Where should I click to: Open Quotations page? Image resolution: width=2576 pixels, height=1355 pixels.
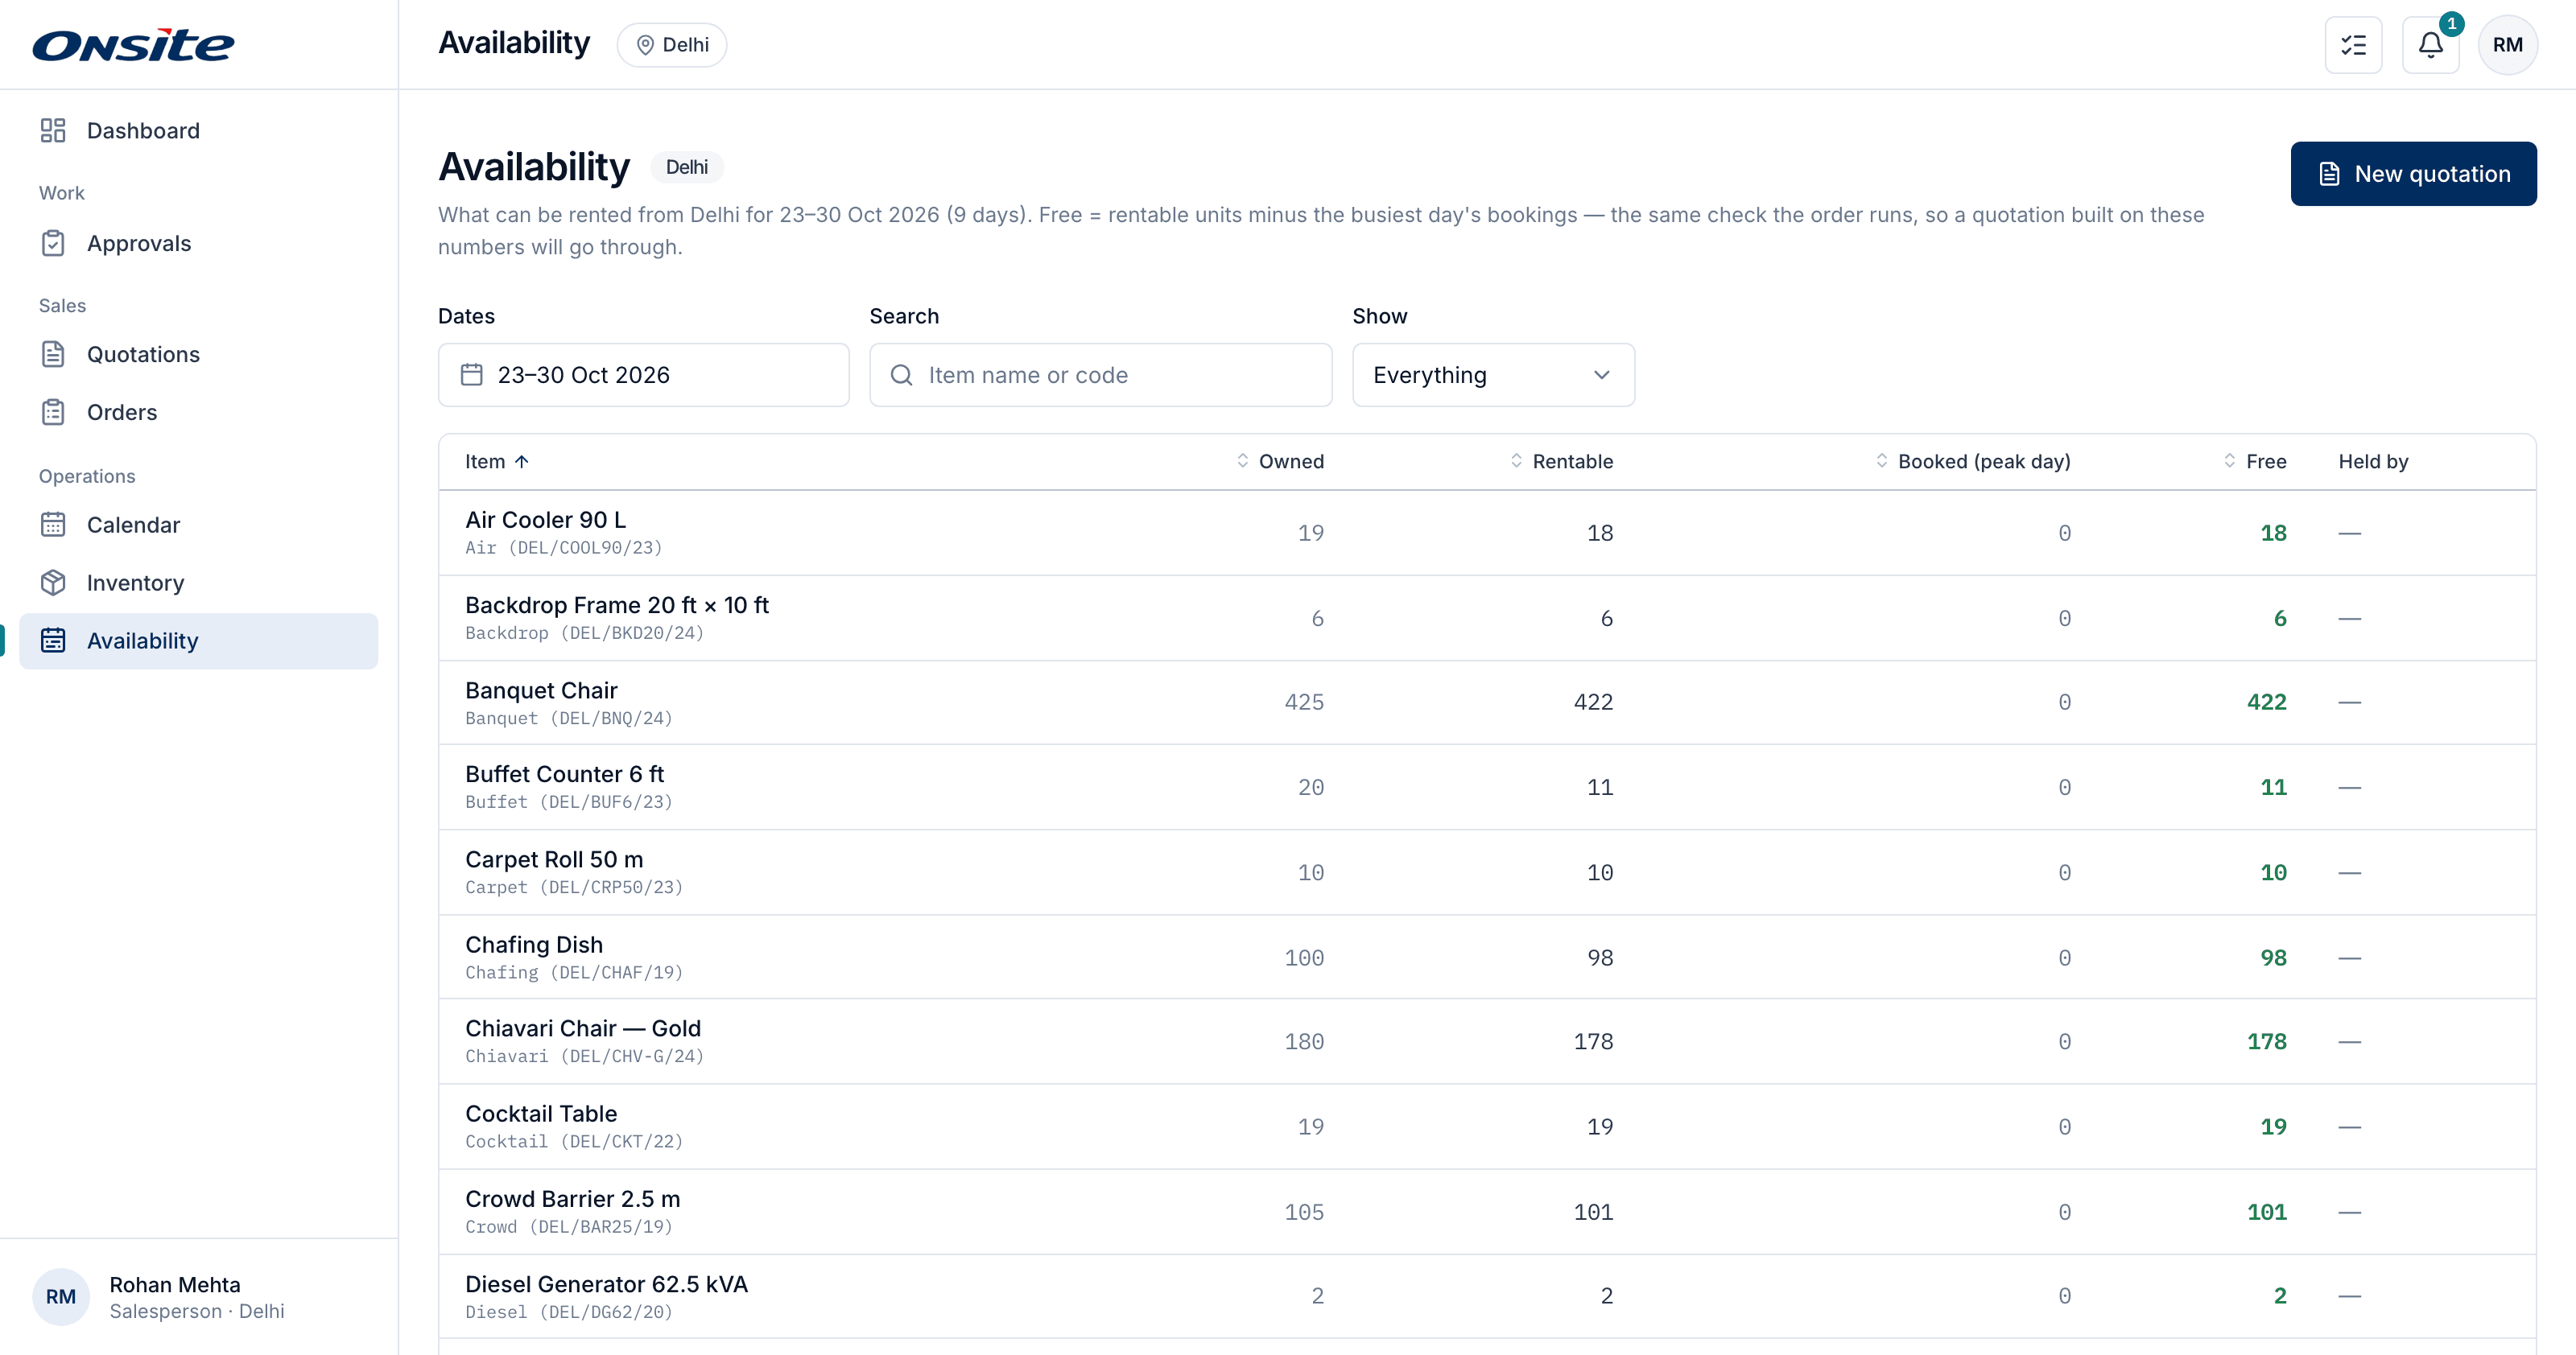(199, 354)
